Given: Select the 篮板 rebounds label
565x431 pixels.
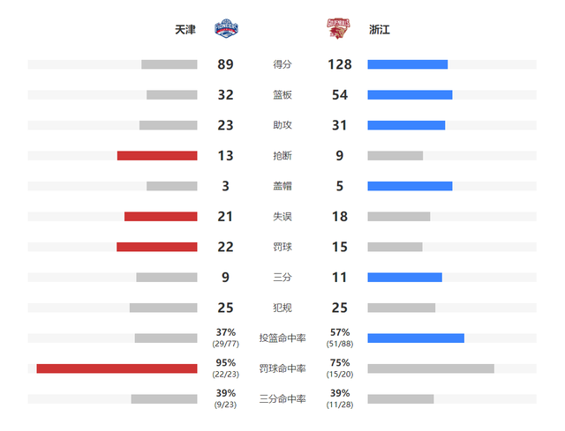Looking at the screenshot, I should coord(282,95).
